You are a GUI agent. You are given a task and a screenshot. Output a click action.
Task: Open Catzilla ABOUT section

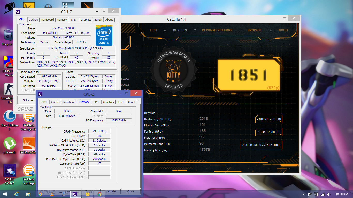[283, 30]
